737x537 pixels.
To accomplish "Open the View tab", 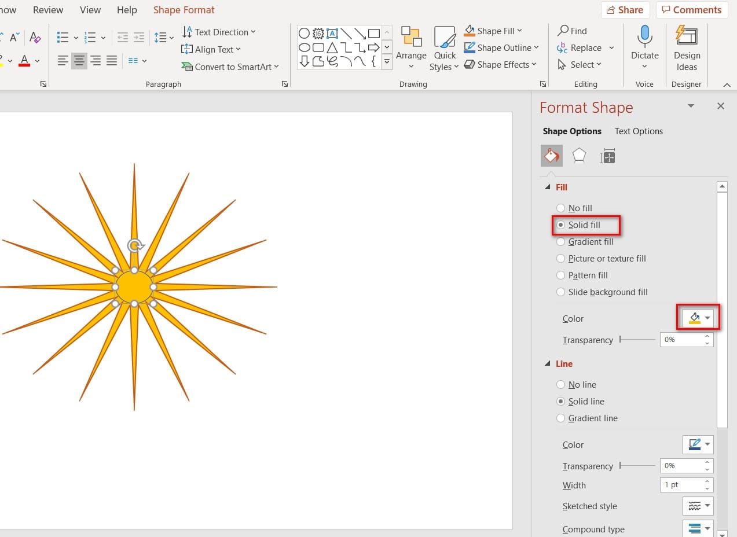I will (90, 10).
